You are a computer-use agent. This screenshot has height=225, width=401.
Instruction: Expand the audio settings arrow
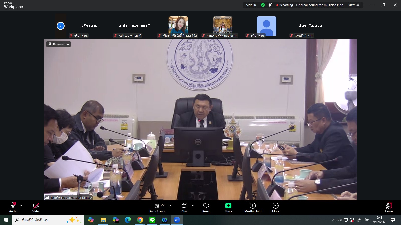coord(21,206)
